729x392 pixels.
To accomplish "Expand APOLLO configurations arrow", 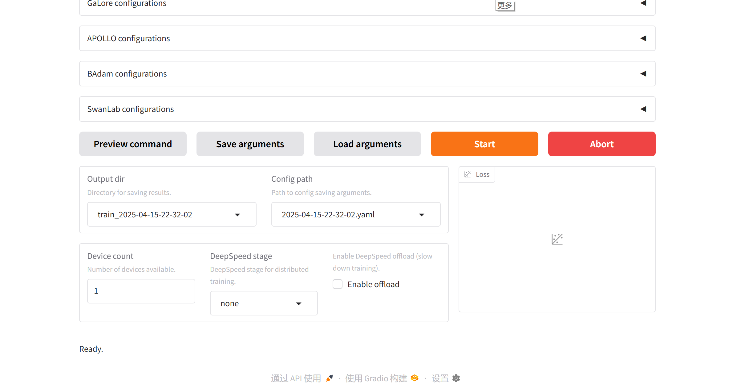I will coord(643,38).
